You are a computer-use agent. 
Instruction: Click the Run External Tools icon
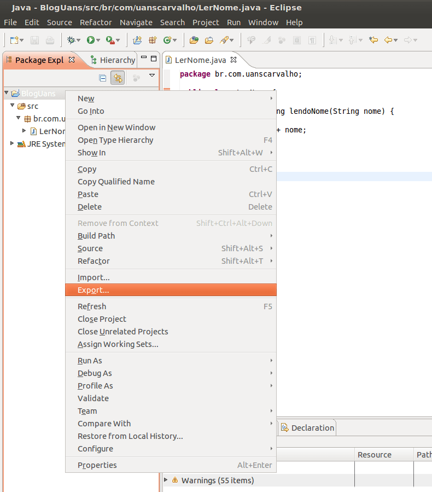click(x=110, y=40)
